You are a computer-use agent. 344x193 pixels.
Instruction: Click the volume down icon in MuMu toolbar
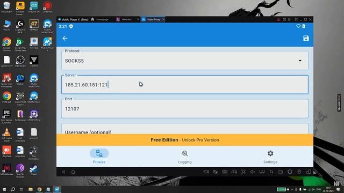click(253, 172)
